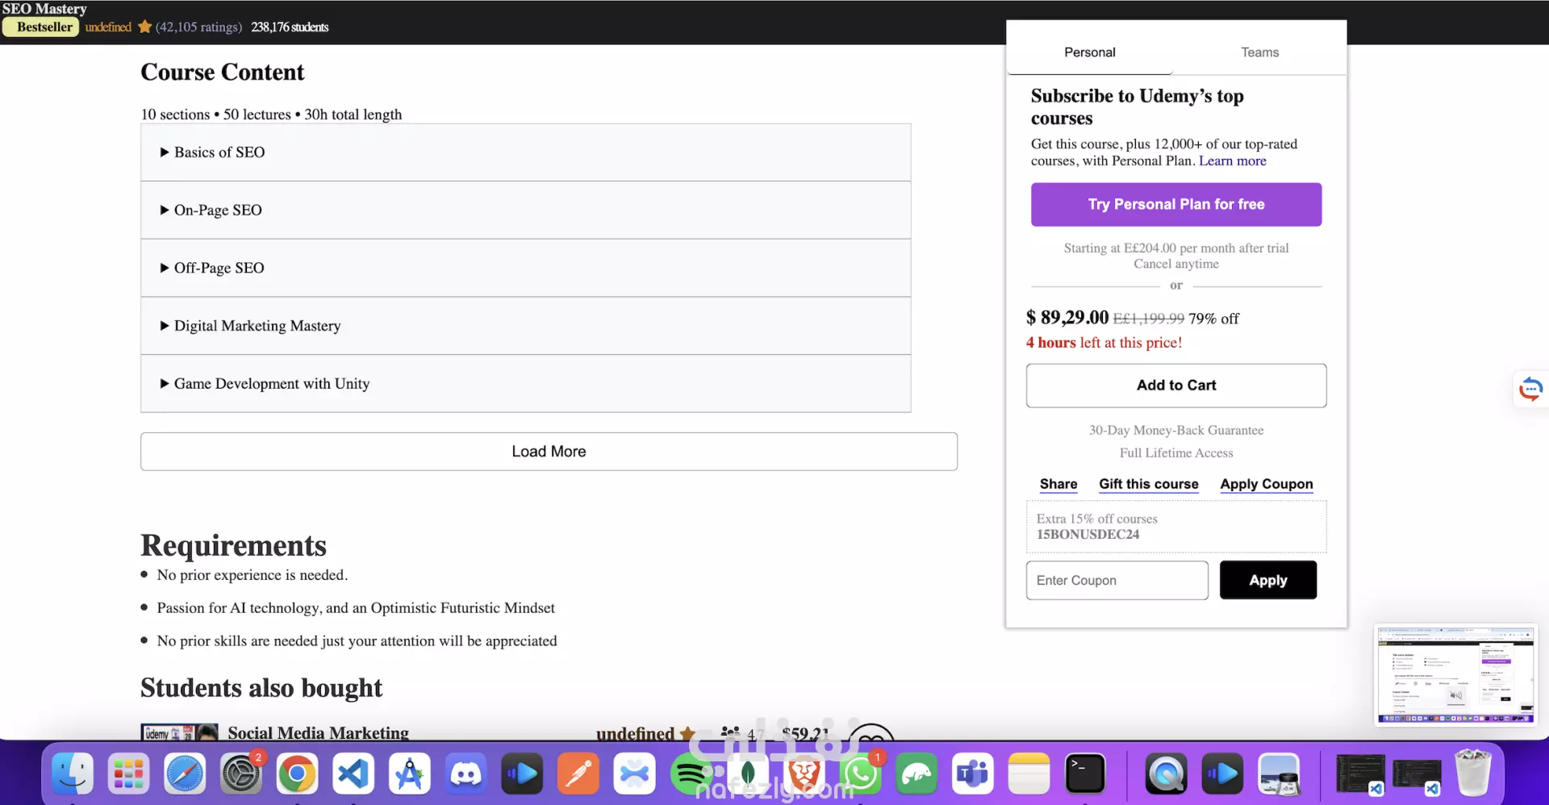Open Notes app from the dock
Screen dimensions: 1549x805
pos(1029,774)
